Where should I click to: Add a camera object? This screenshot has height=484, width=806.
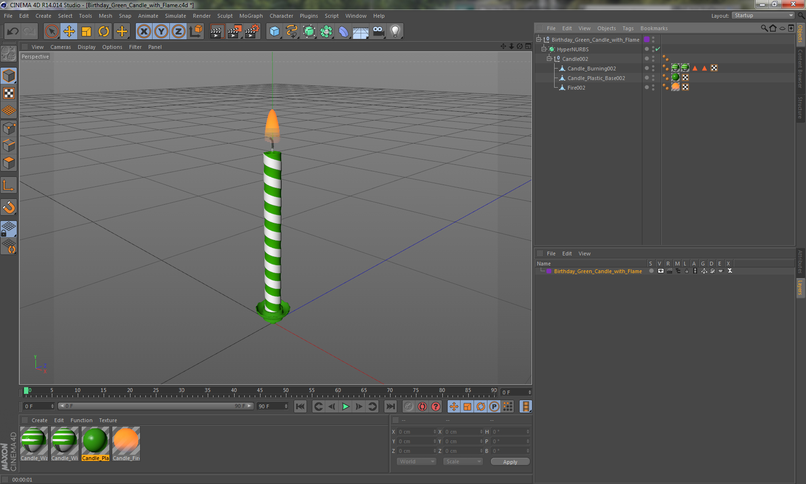pyautogui.click(x=378, y=32)
